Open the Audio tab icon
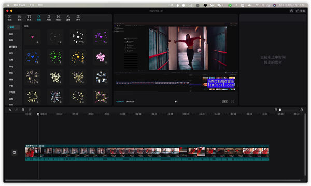Image resolution: width=311 pixels, height=186 pixels. click(x=19, y=18)
